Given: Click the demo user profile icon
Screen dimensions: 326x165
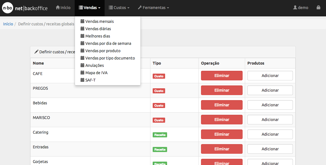Looking at the screenshot, I should [x=295, y=7].
